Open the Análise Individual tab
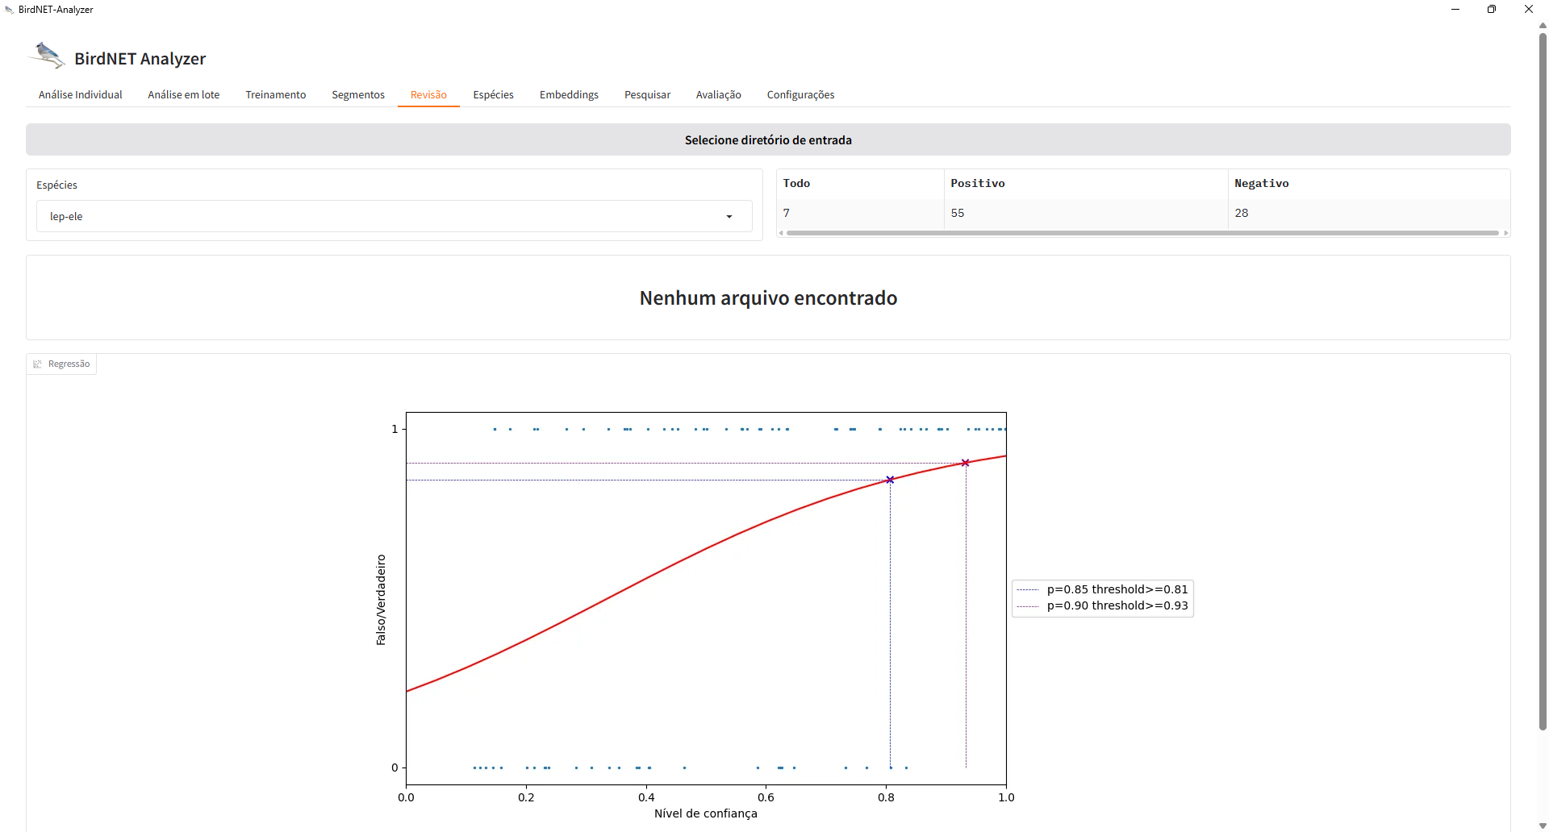Viewport: 1549px width, 832px height. coord(80,94)
